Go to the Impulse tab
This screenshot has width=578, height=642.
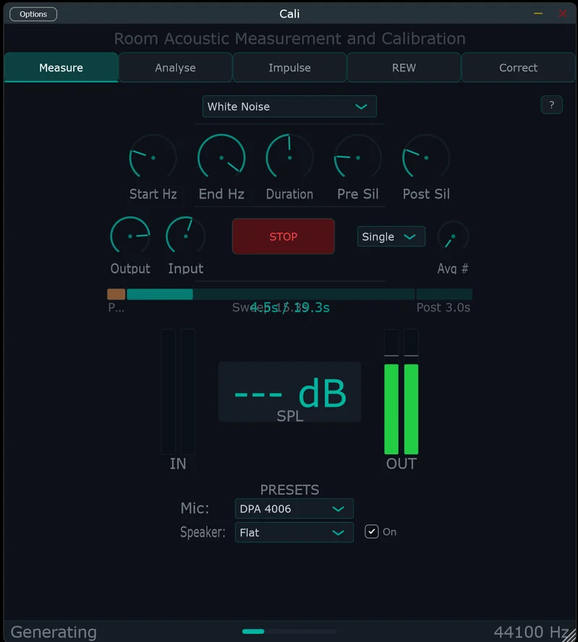(290, 68)
